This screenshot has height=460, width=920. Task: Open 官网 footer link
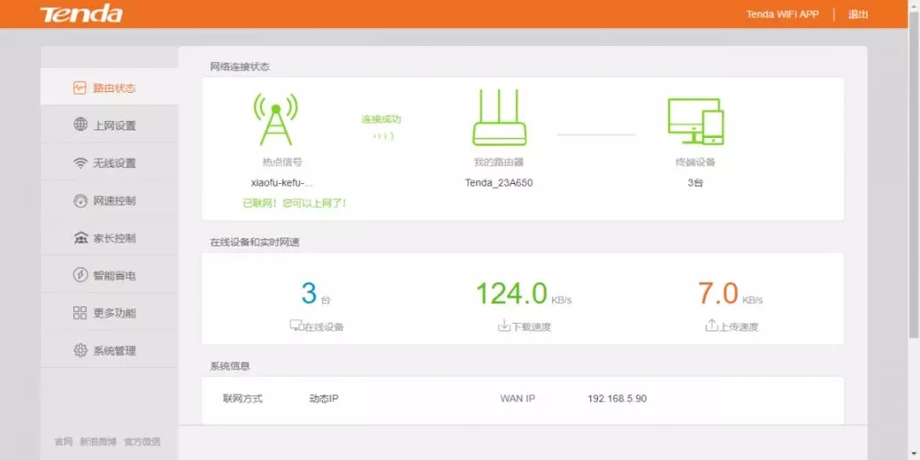pos(63,442)
